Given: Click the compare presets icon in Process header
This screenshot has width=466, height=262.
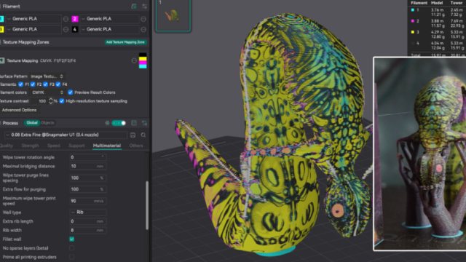Looking at the screenshot, I should 107,123.
